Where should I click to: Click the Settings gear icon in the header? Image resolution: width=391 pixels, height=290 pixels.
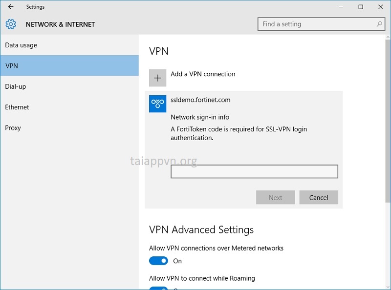(10, 24)
